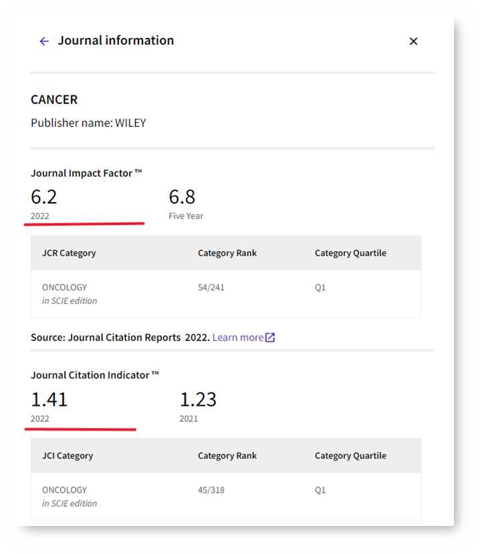Click the back arrow beside Journal information

click(44, 41)
